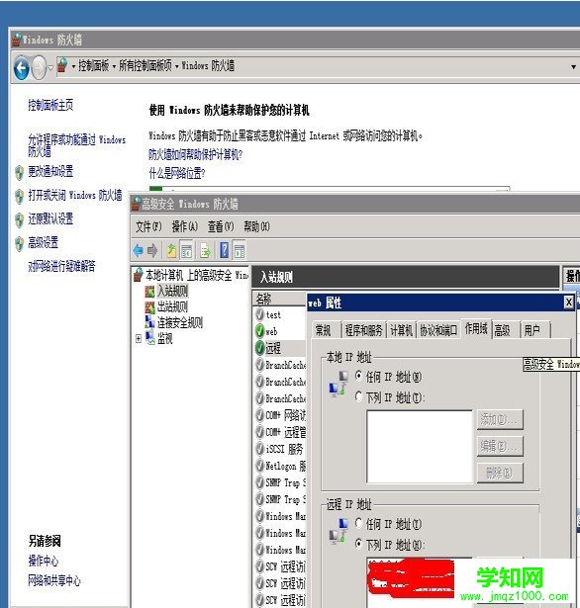Image resolution: width=580 pixels, height=608 pixels.
Task: Open 更改通知设置 link
Action: pyautogui.click(x=50, y=171)
